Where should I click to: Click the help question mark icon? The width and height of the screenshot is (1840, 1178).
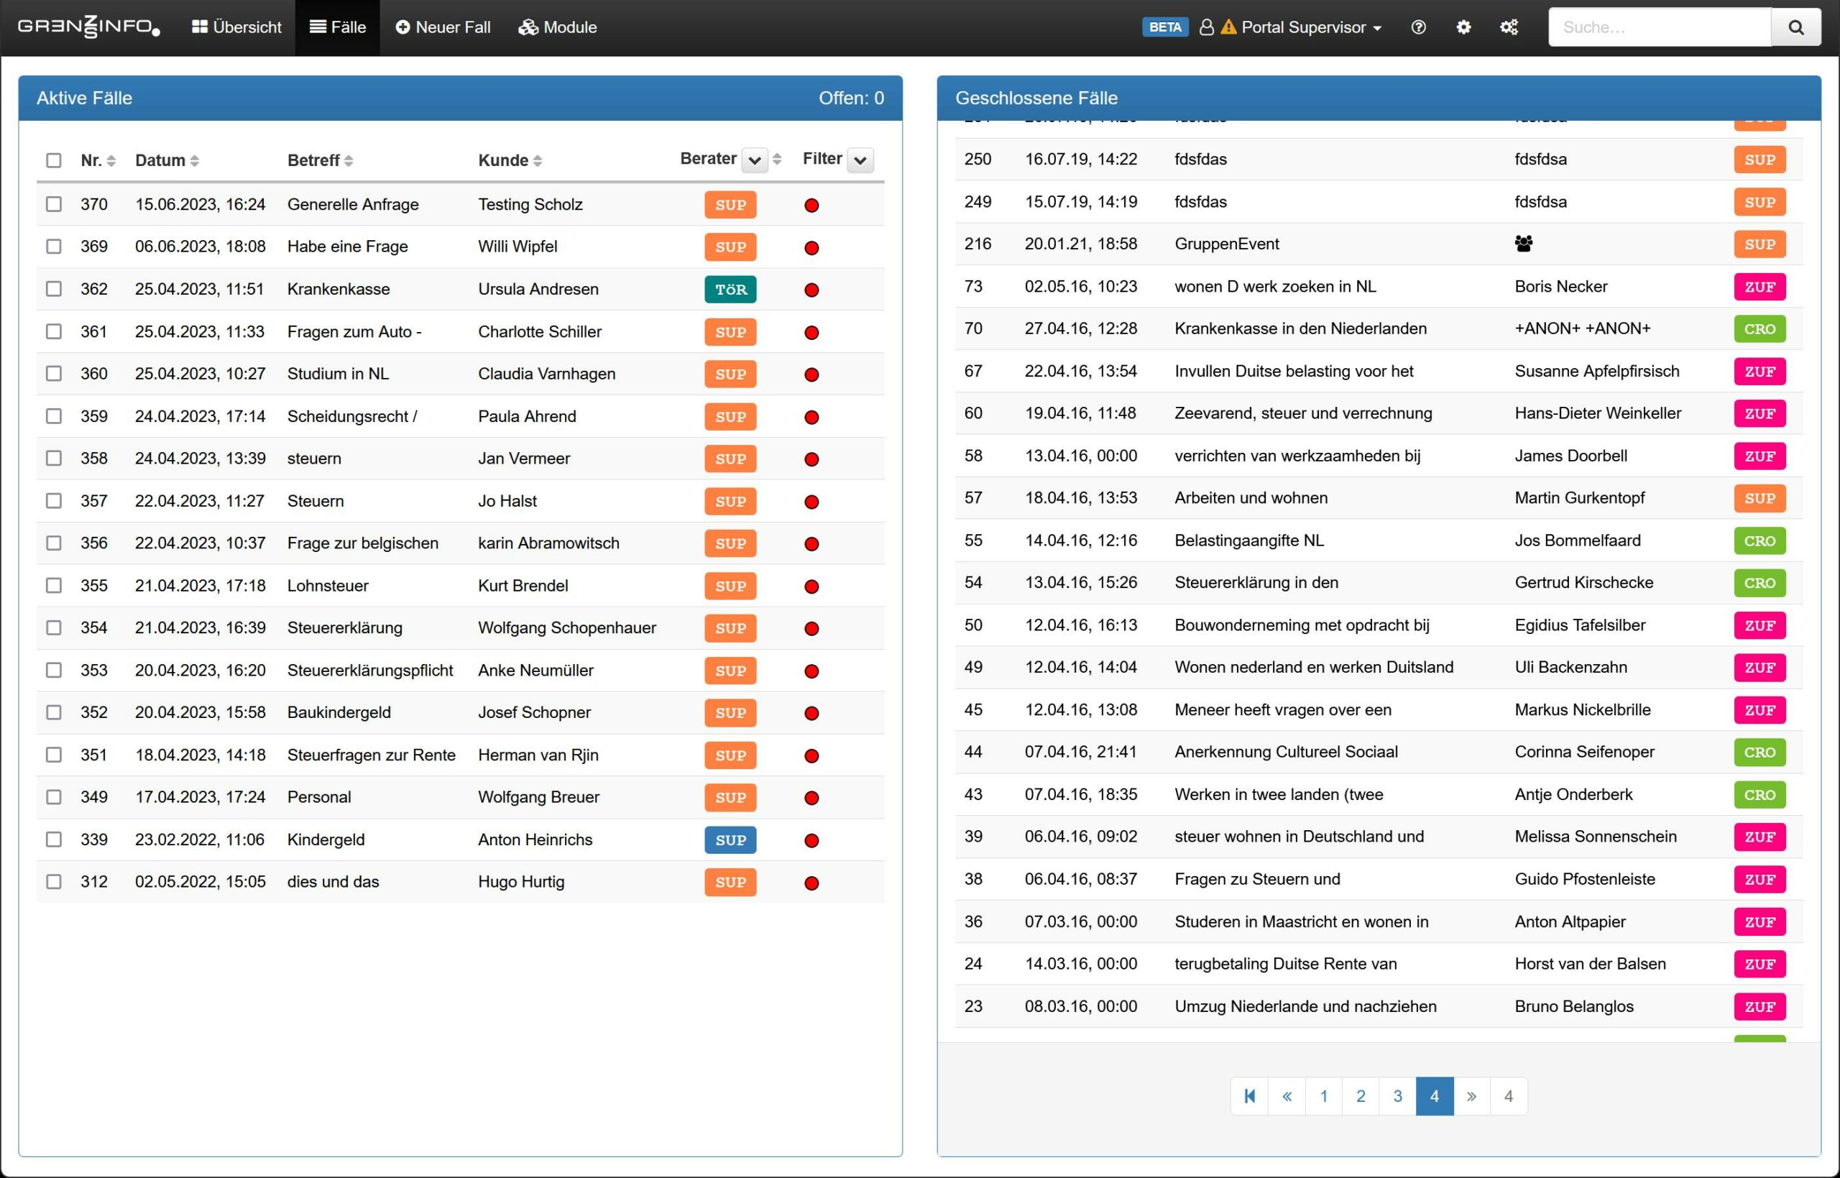1418,27
